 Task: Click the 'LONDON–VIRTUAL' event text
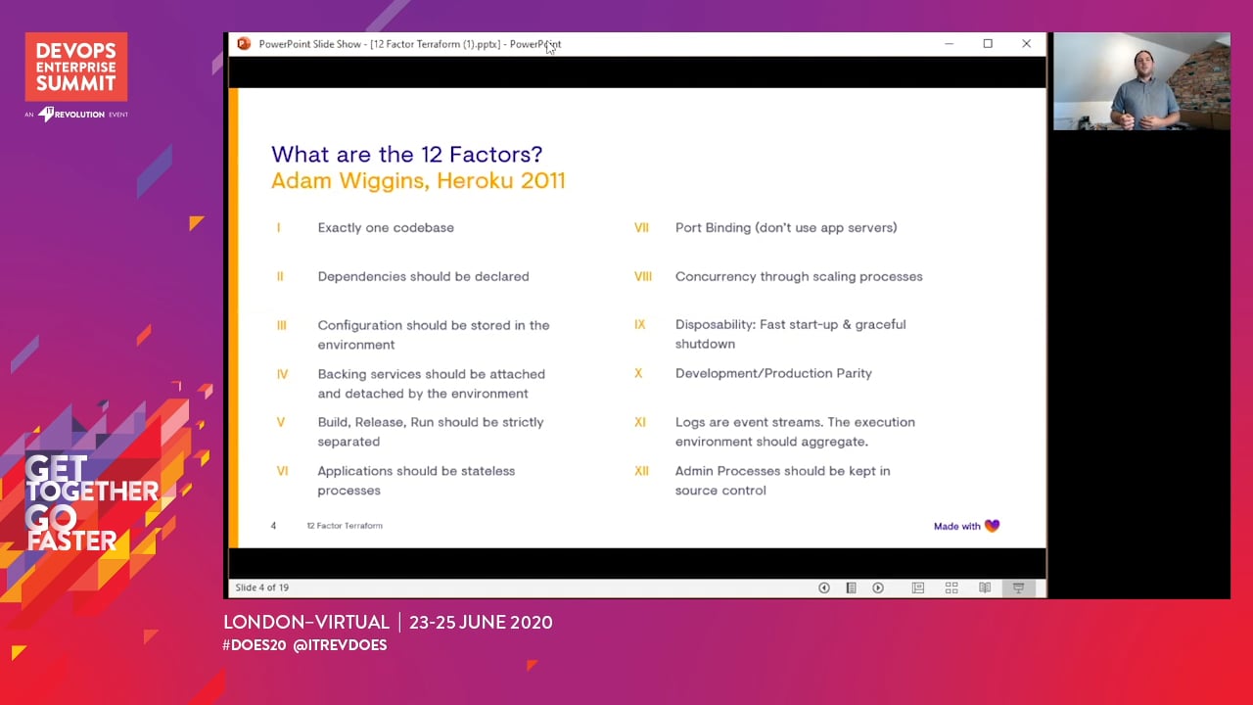coord(306,622)
